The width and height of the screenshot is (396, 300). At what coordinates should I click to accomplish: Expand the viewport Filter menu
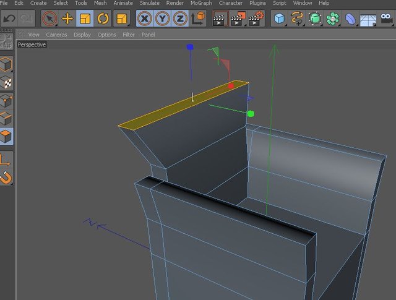coord(129,35)
